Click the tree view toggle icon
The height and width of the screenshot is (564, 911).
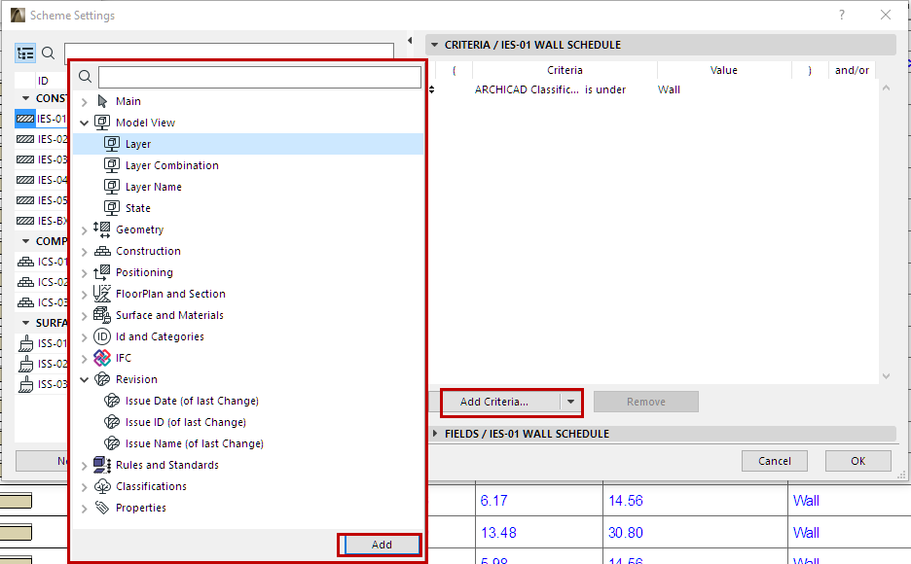pyautogui.click(x=25, y=53)
